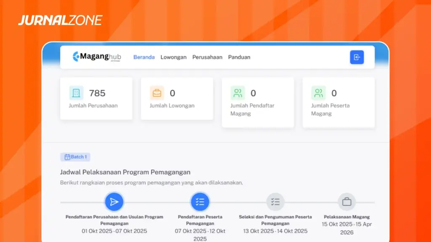Screen dimensions: 431x242
Task: Switch to the Perusahaan section
Action: point(207,57)
